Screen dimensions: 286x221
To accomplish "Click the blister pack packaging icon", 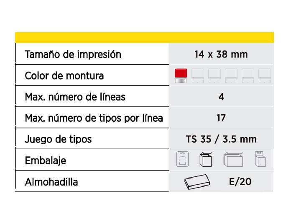I will 183,159.
